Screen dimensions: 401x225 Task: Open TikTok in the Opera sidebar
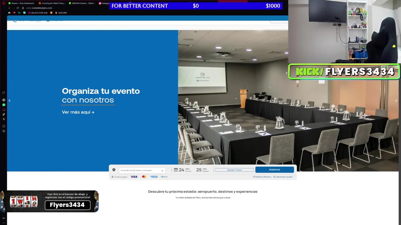coord(4,114)
